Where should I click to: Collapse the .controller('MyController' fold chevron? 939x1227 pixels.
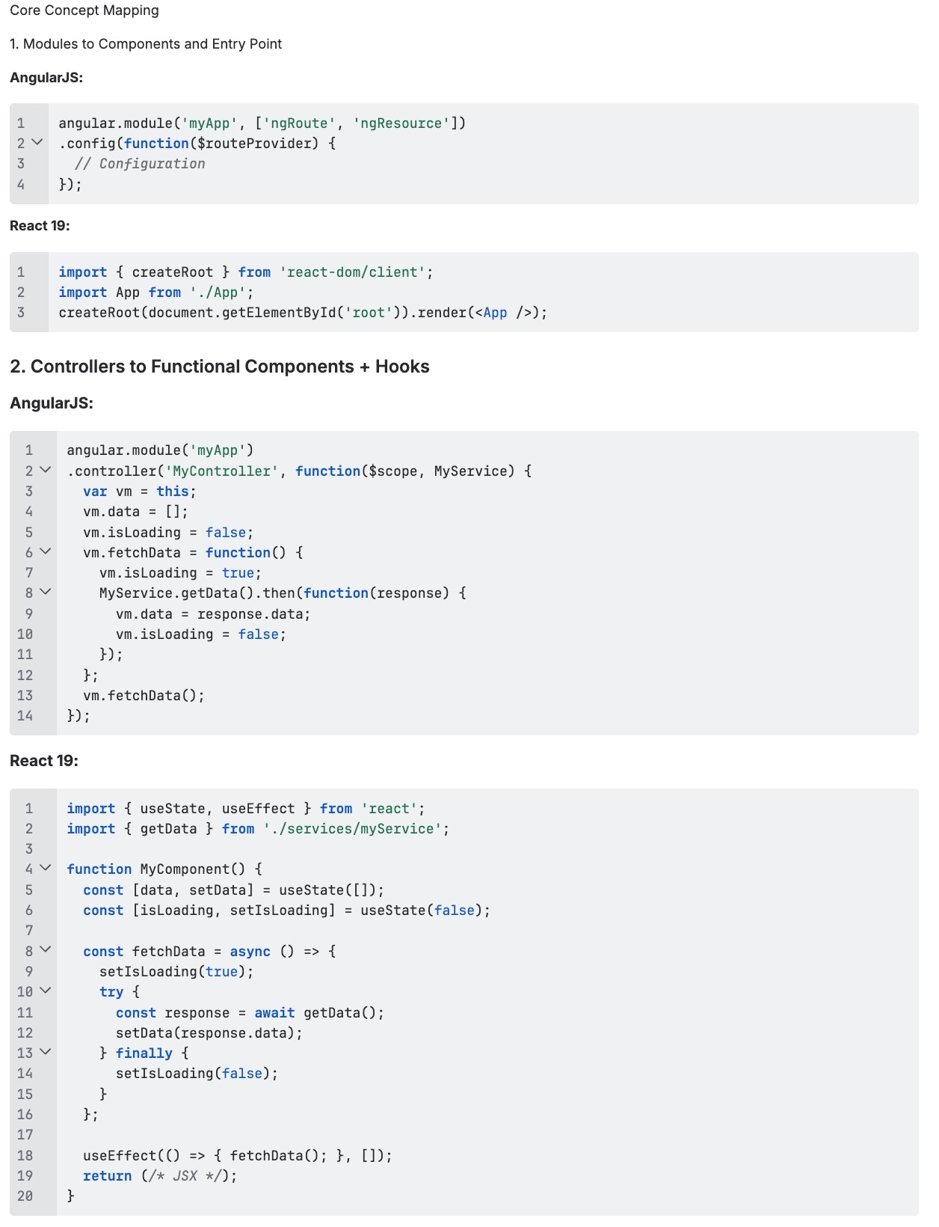click(46, 470)
